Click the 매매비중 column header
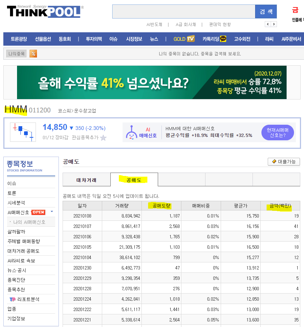Screen dimensions: 304x327 point(201,206)
